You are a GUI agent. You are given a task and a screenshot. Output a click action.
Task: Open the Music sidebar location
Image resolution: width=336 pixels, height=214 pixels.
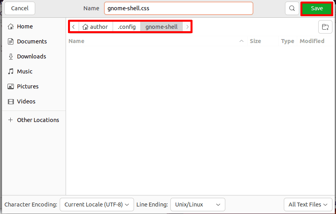click(34, 71)
